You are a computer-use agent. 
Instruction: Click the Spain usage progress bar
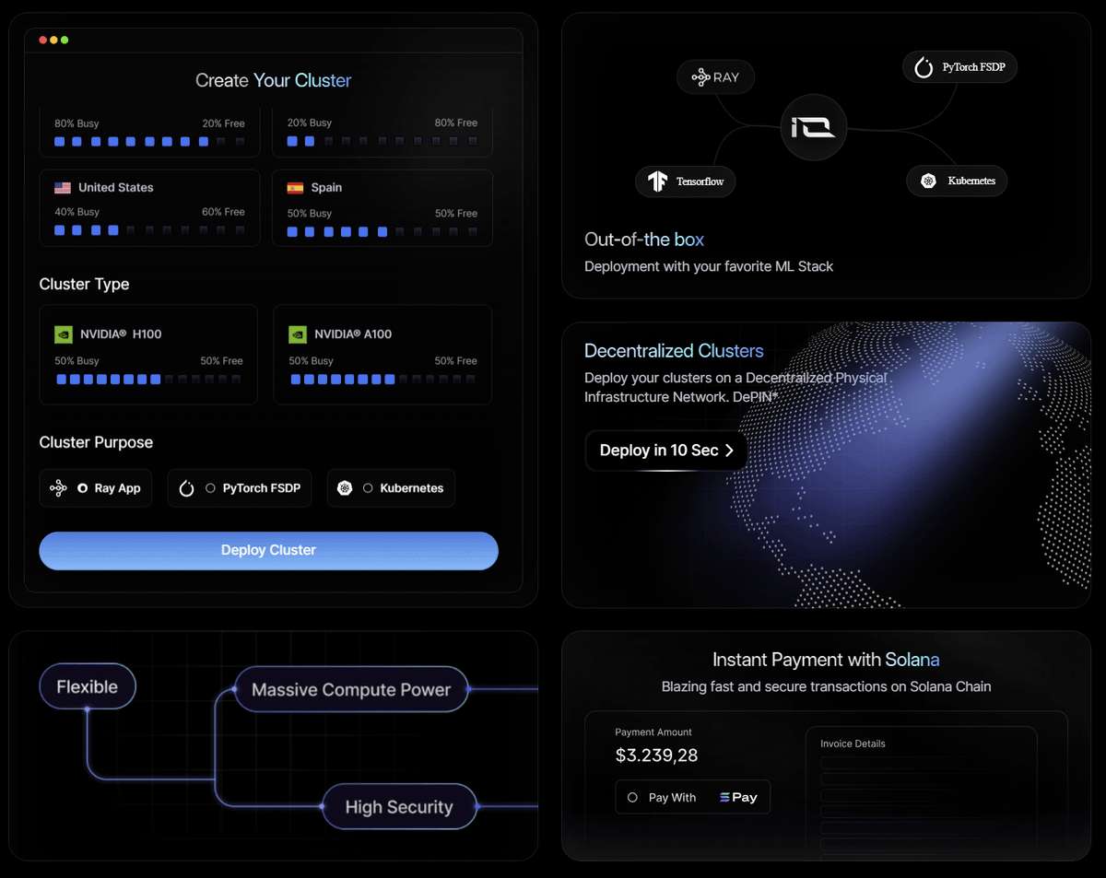point(382,232)
